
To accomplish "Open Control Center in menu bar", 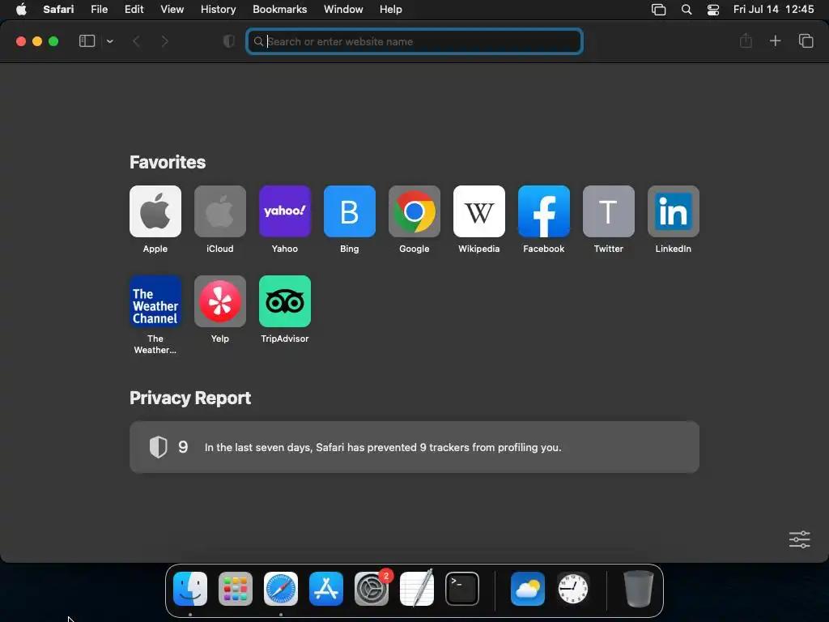I will tap(713, 10).
